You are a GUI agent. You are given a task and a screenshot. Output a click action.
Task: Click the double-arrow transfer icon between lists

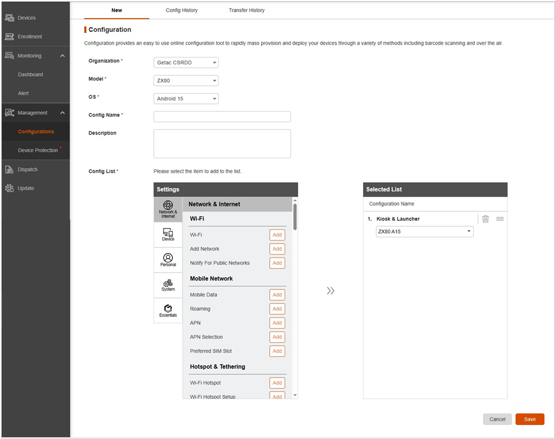pyautogui.click(x=331, y=291)
